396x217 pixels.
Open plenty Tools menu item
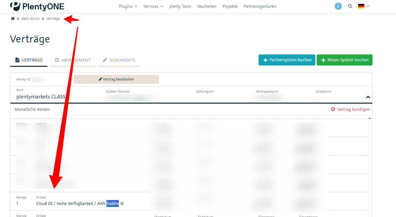(x=180, y=6)
